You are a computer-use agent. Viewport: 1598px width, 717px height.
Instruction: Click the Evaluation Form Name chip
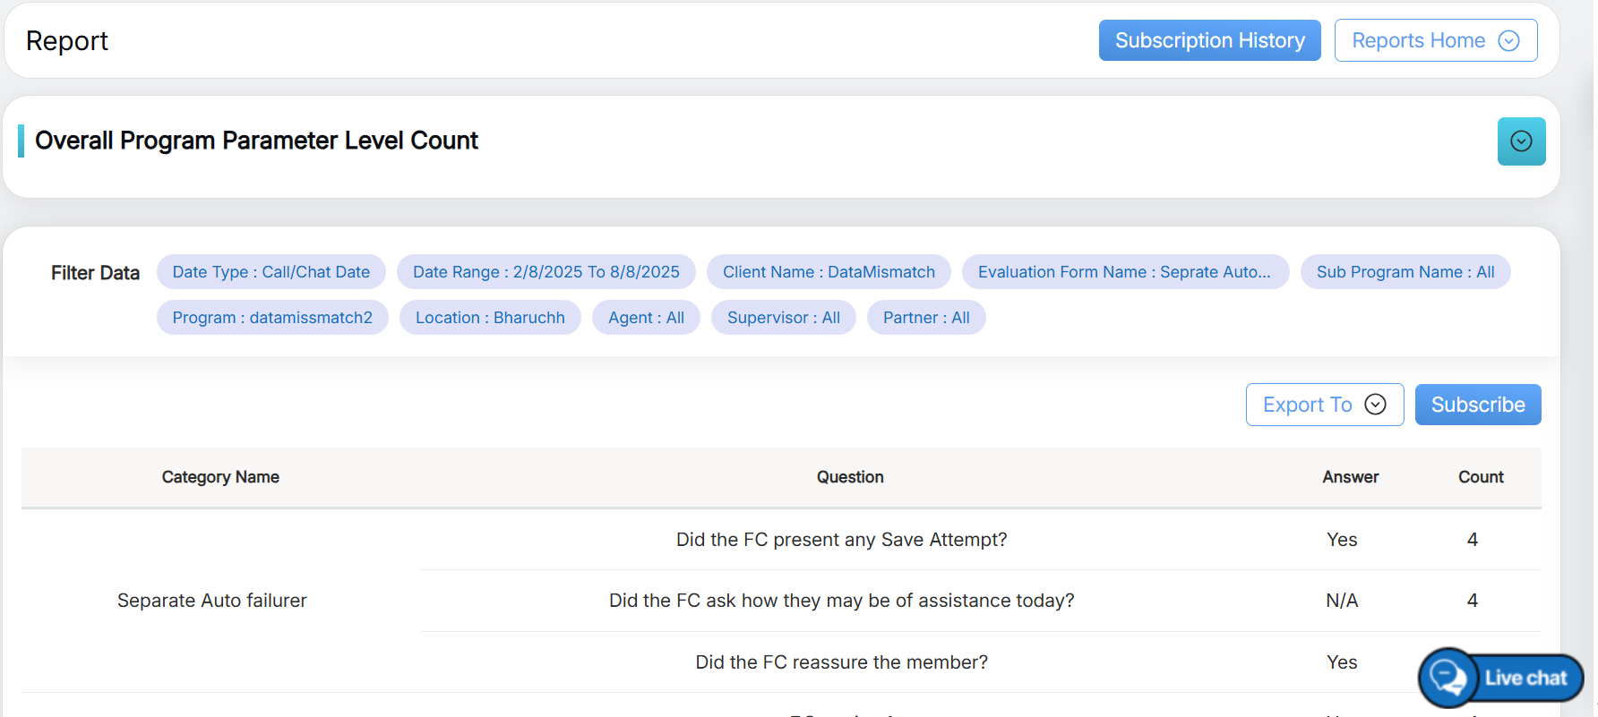tap(1124, 272)
